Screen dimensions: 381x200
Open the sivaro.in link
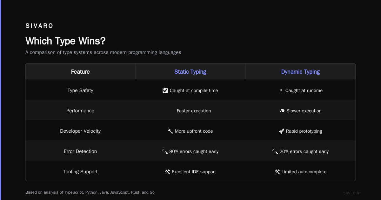click(x=352, y=193)
